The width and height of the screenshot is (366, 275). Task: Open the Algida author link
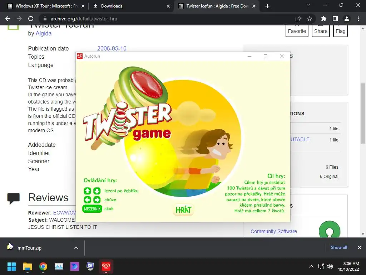pos(43,33)
